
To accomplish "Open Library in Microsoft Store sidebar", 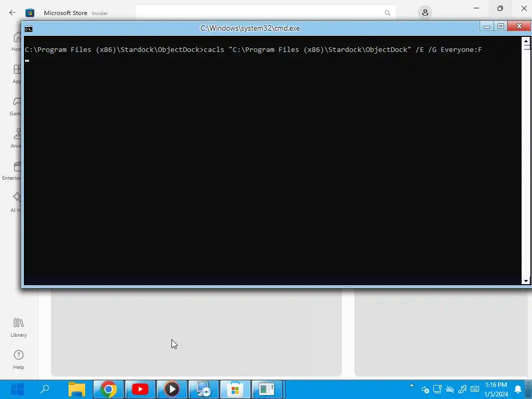I will [18, 328].
